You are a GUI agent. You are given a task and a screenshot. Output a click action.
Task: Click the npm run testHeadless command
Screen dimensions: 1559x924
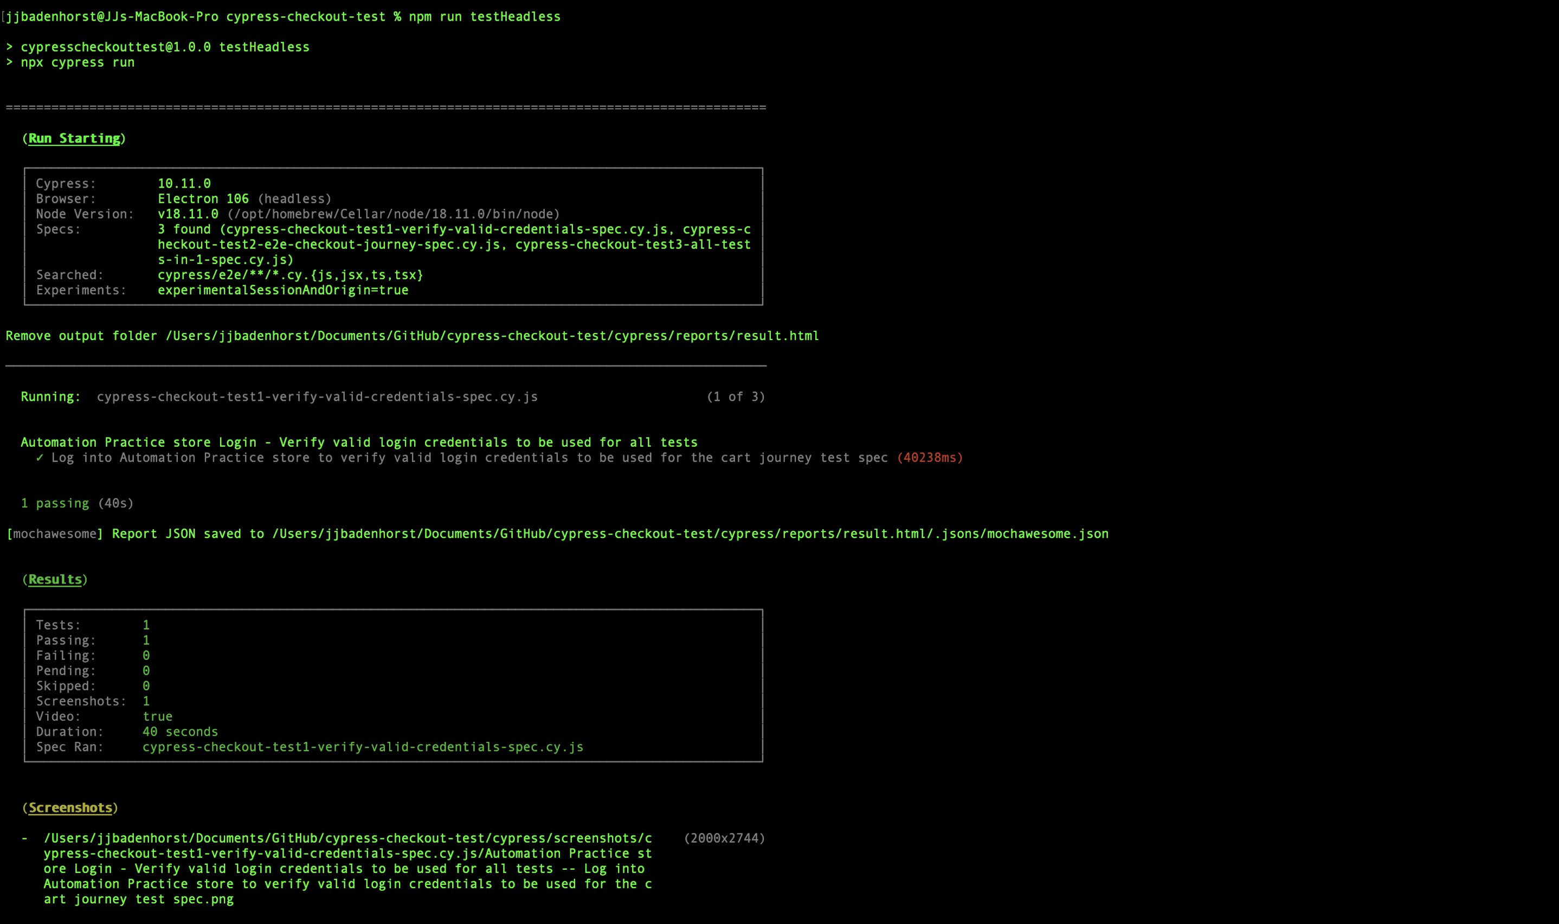pos(484,17)
